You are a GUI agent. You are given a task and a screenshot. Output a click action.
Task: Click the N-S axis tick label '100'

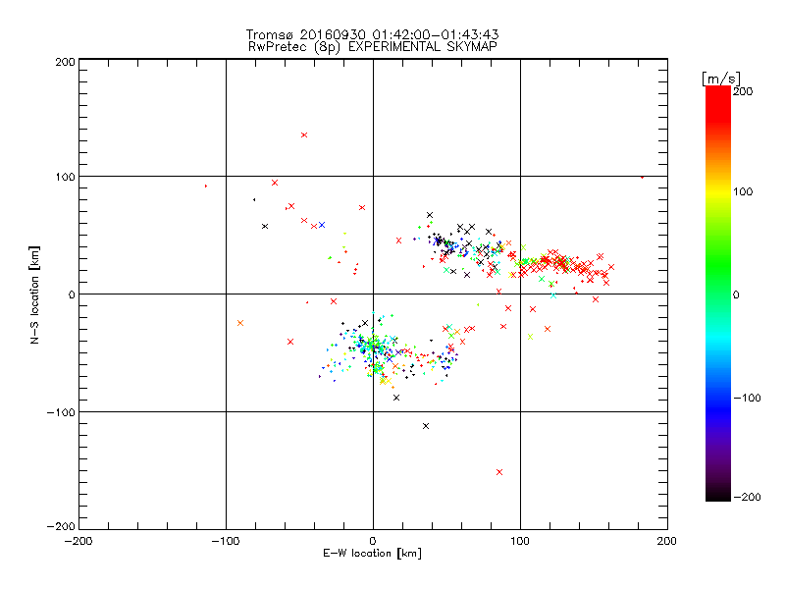pyautogui.click(x=65, y=177)
